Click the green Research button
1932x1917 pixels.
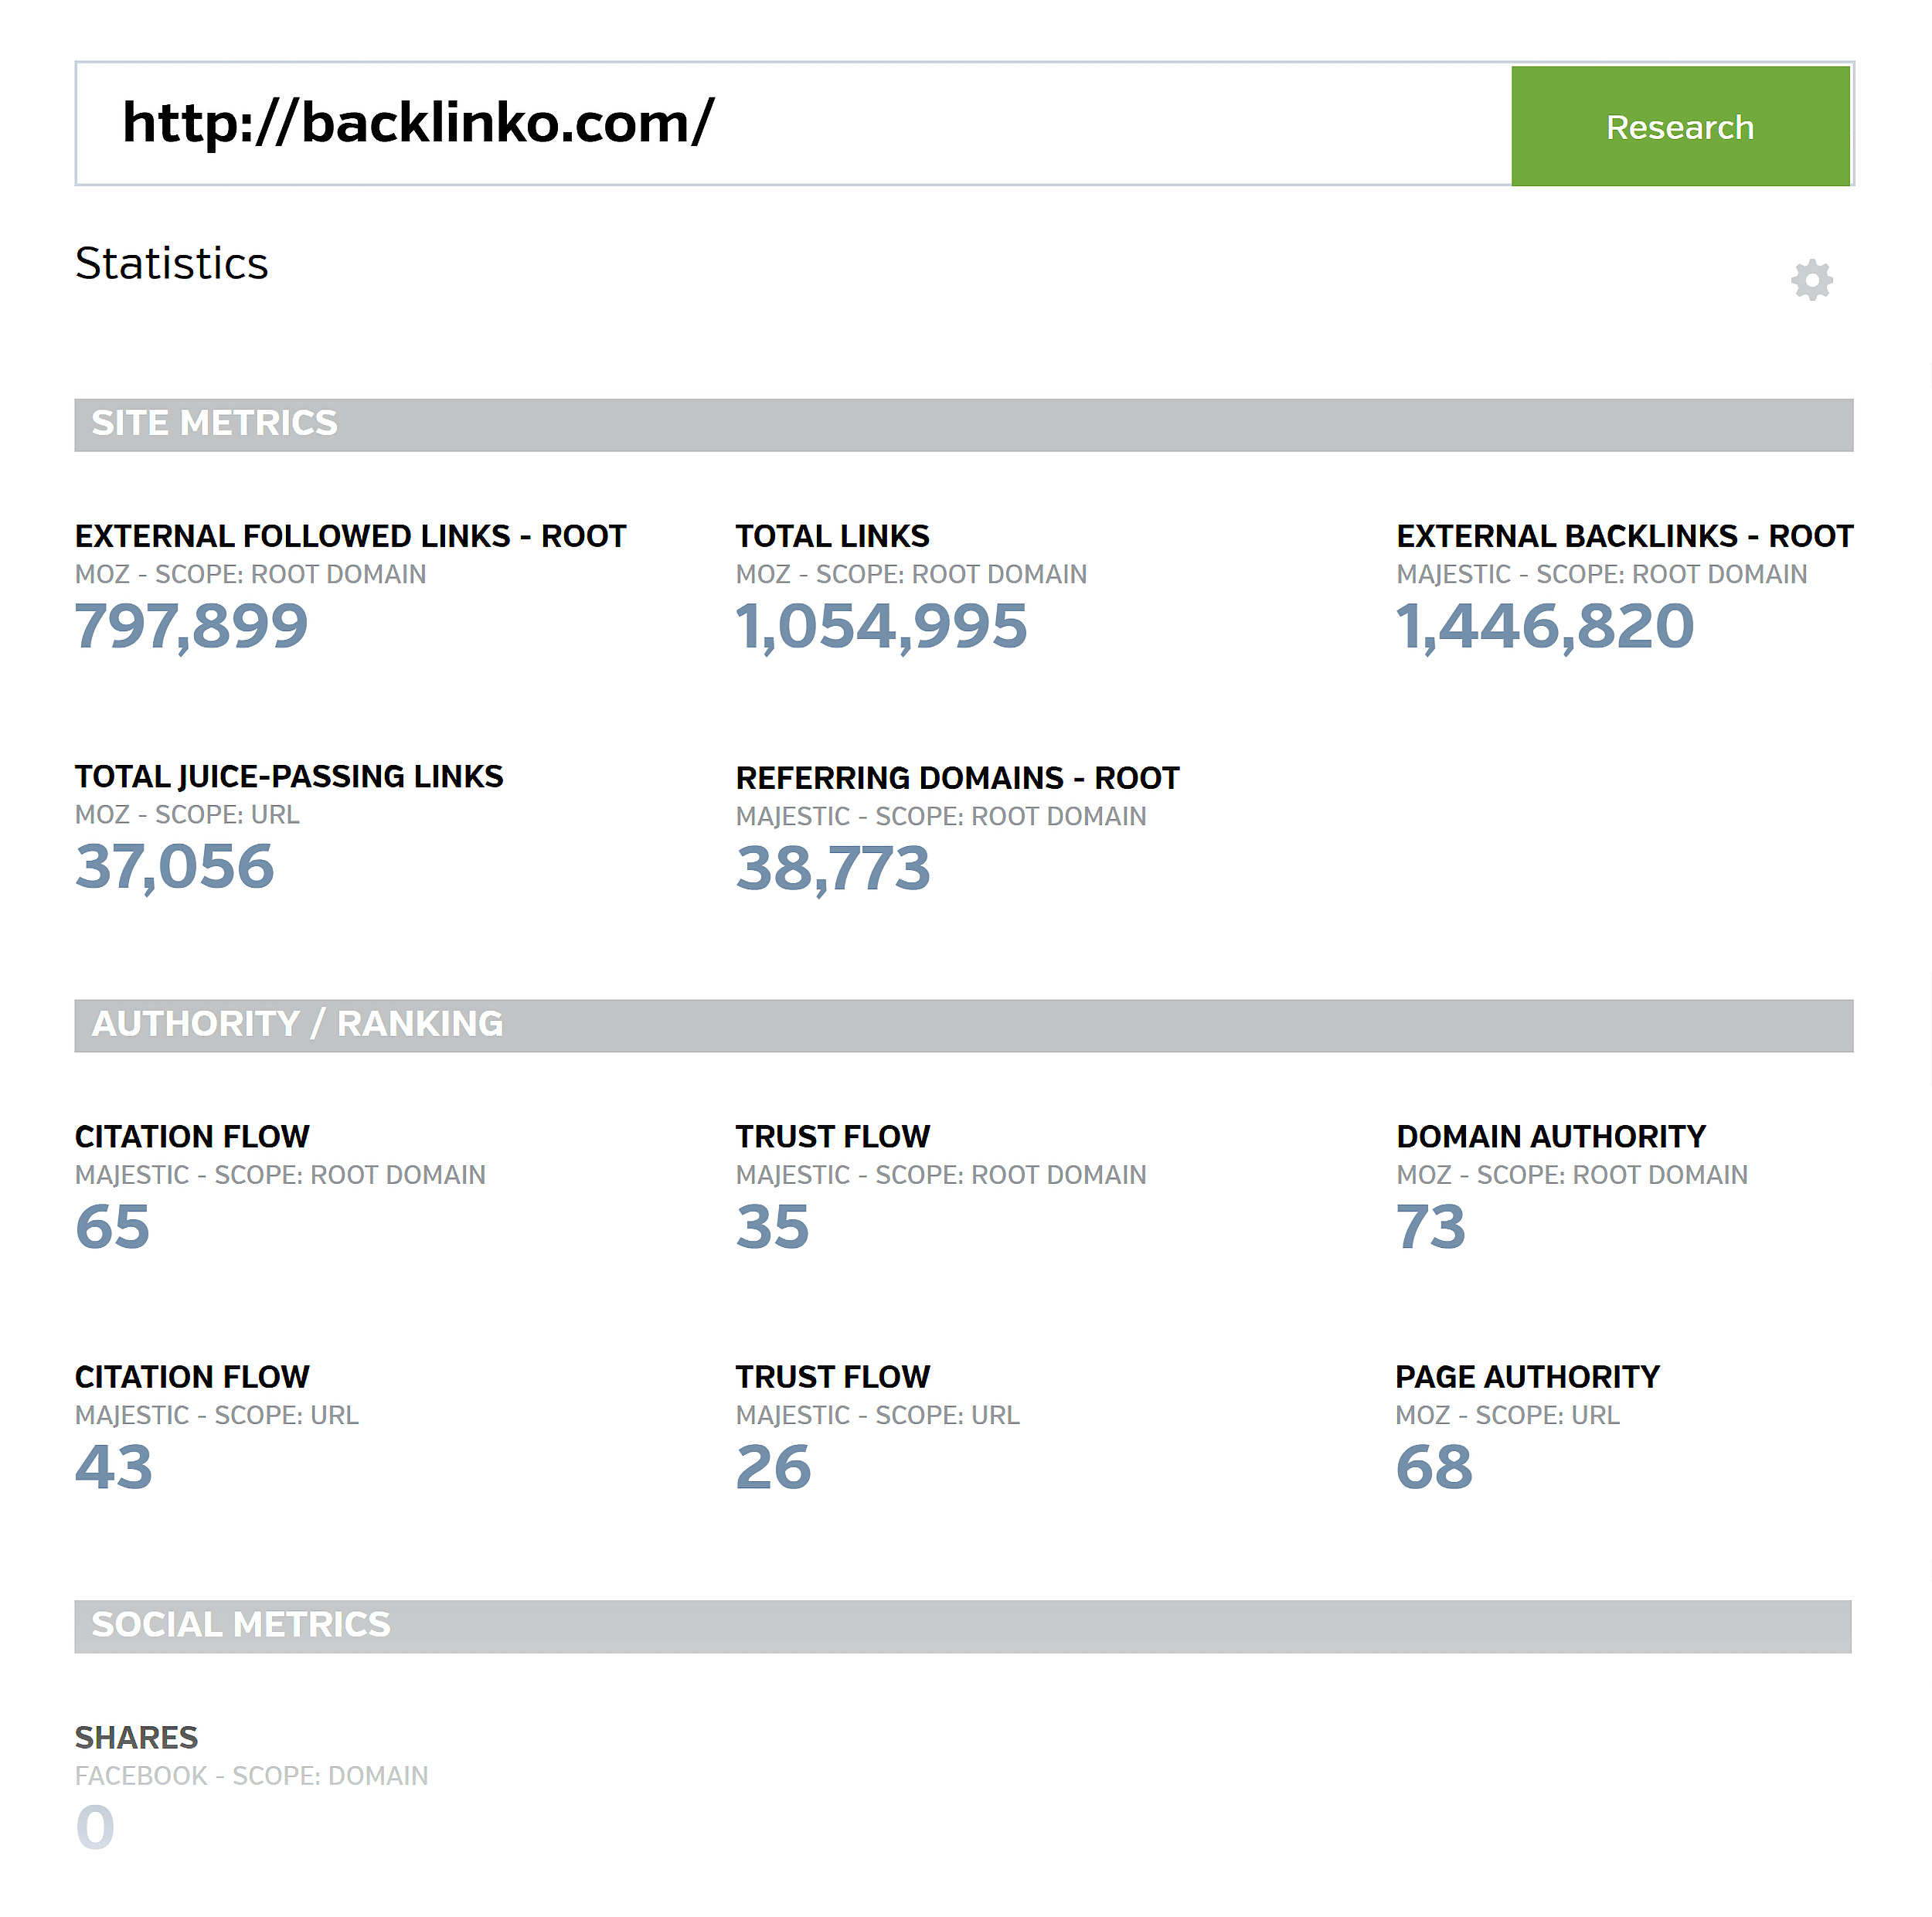1680,126
